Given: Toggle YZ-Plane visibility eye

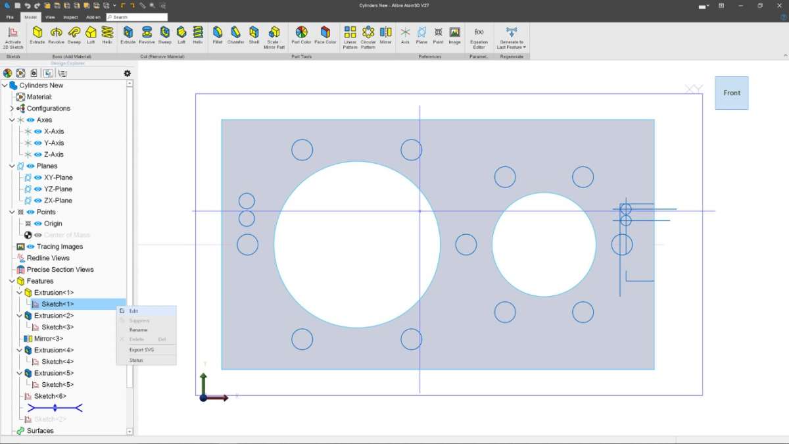Looking at the screenshot, I should coord(37,189).
